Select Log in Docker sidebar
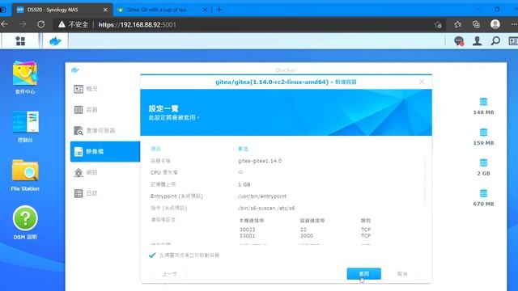This screenshot has width=518, height=291. point(105,193)
